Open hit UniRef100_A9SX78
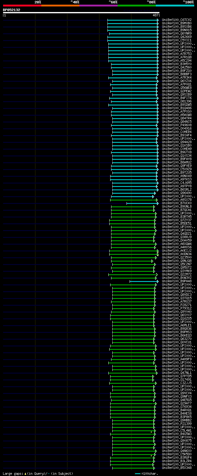This screenshot has height=476, width=197. [177, 200]
